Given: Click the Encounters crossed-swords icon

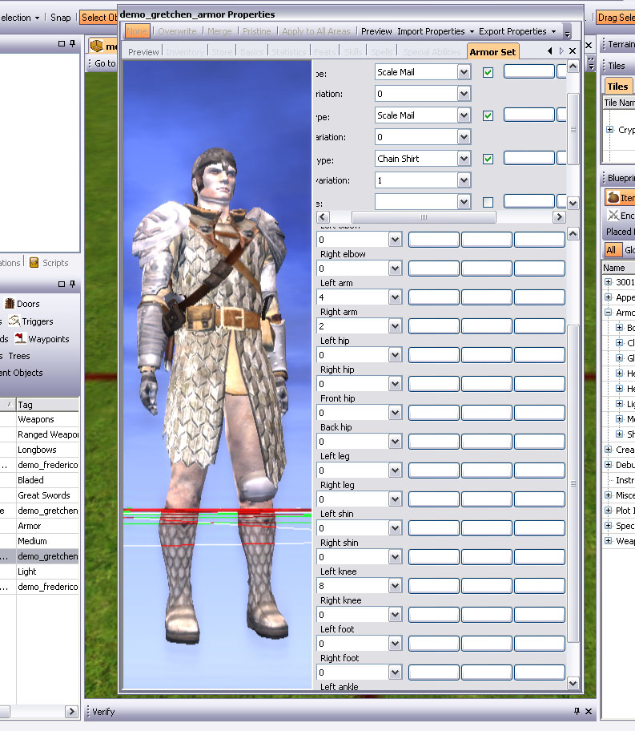Looking at the screenshot, I should 613,215.
